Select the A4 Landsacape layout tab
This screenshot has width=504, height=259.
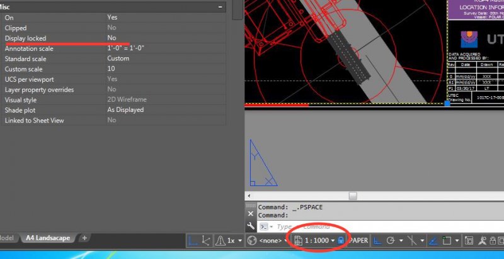click(x=48, y=238)
